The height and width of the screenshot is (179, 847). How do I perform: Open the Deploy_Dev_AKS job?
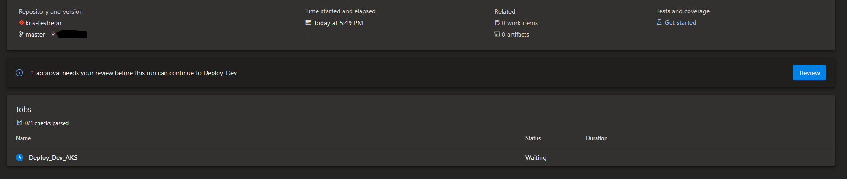(x=53, y=157)
